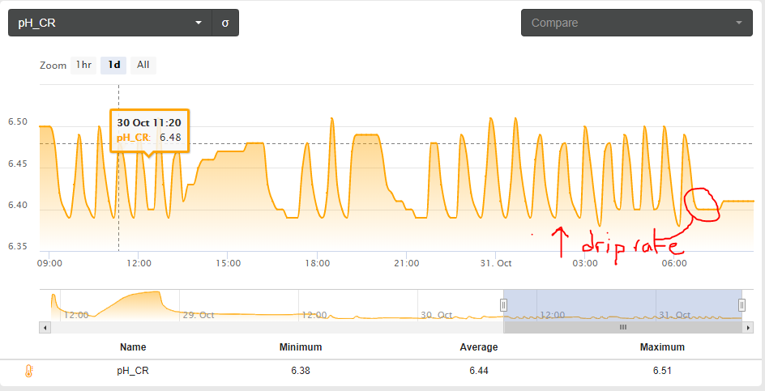The image size is (765, 391).
Task: Click the Maximum column header
Action: [x=662, y=347]
